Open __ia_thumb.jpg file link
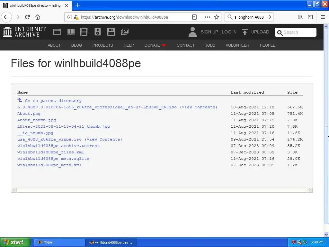Viewport: 329px width, 247px height. click(x=35, y=133)
